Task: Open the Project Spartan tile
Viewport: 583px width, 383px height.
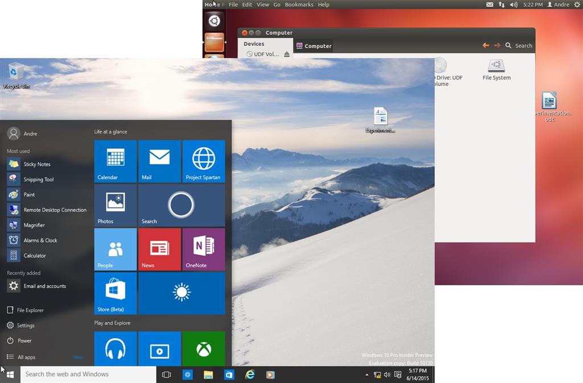Action: pos(203,161)
